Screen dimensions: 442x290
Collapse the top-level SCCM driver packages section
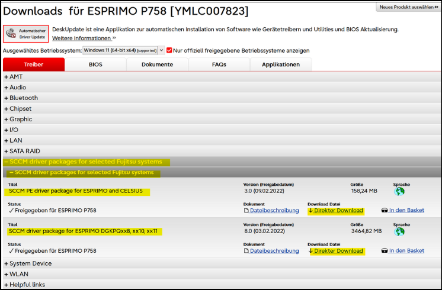point(222,162)
